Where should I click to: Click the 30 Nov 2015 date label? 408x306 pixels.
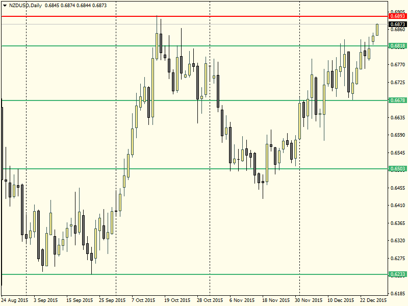(x=309, y=300)
